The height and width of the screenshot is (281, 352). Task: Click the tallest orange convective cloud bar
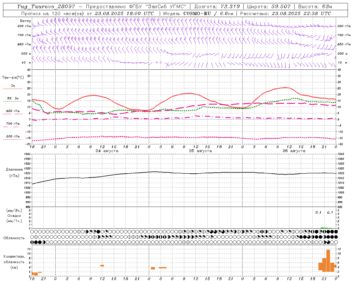point(328,261)
